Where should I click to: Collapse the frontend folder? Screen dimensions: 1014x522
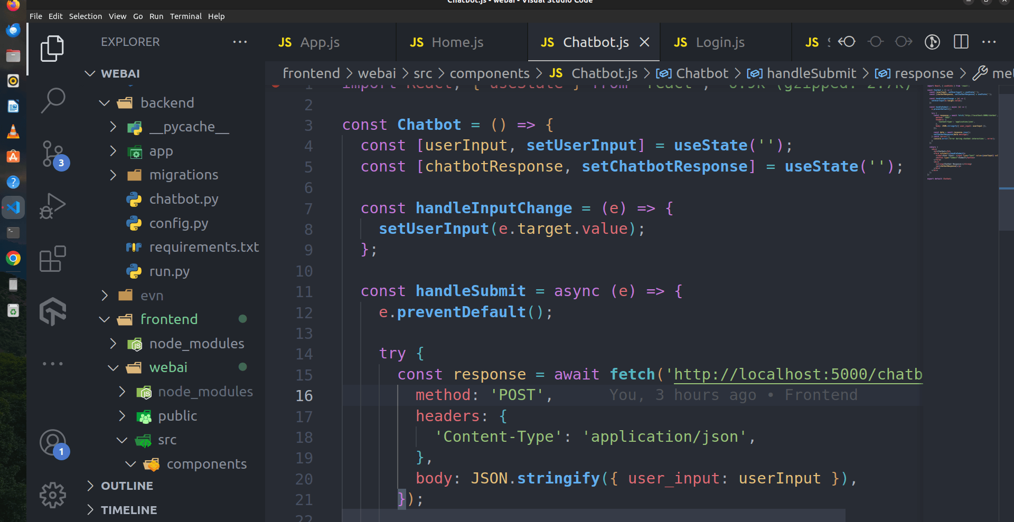pos(105,319)
